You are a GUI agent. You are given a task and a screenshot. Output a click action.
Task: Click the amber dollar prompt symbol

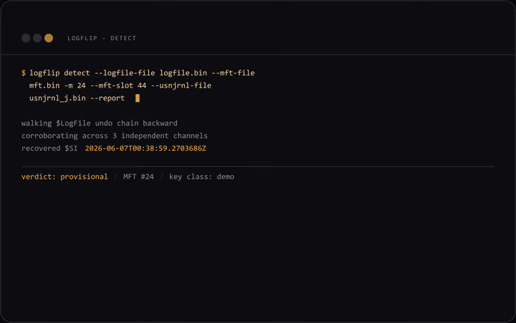click(x=24, y=72)
